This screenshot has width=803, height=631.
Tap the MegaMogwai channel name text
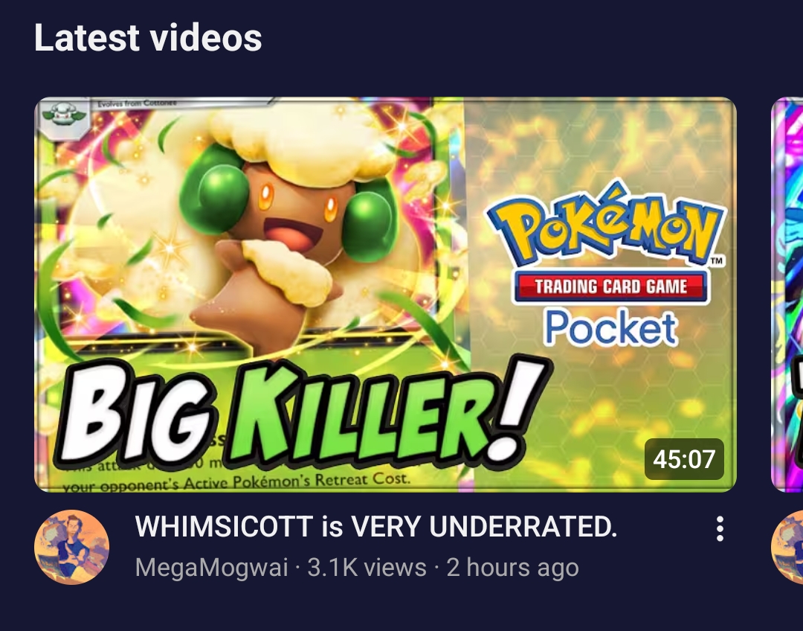211,568
